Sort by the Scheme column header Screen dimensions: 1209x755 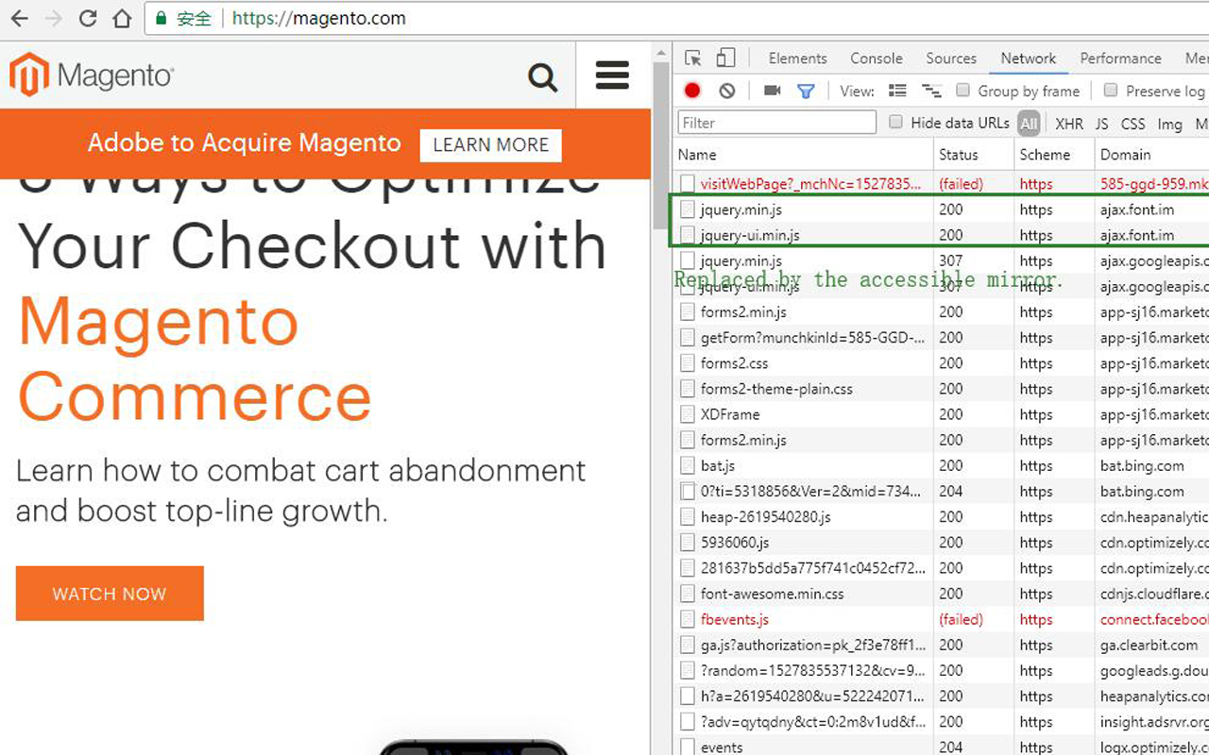click(1054, 155)
